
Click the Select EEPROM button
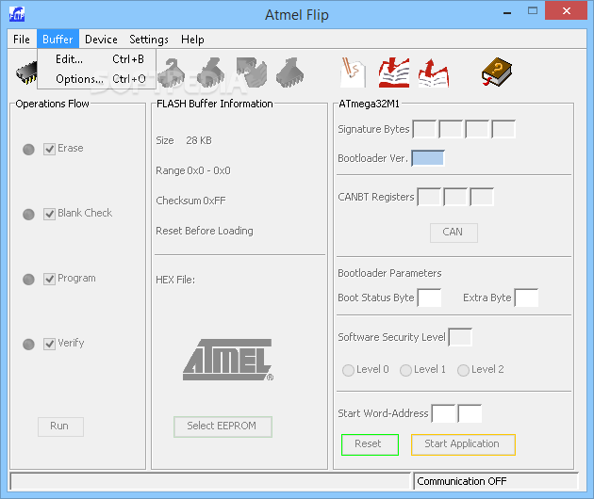(x=223, y=427)
